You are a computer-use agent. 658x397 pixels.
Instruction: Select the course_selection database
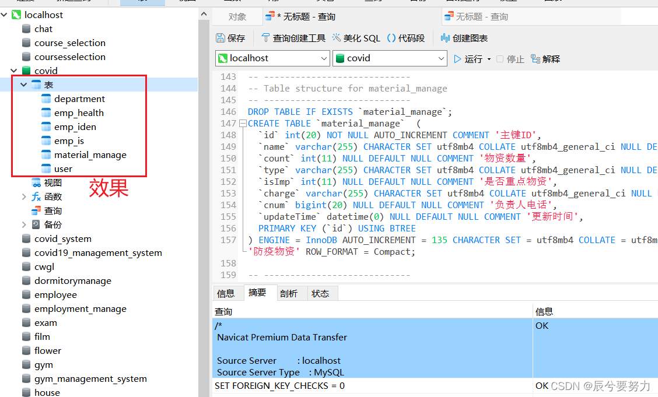pos(69,43)
